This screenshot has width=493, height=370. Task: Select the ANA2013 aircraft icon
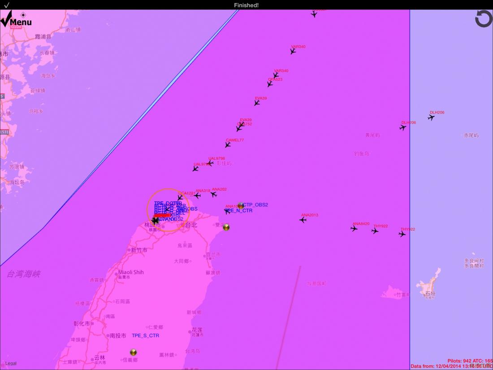(303, 220)
